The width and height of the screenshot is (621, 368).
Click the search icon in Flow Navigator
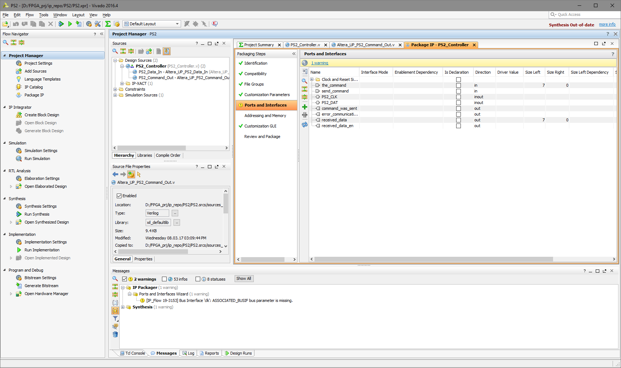tap(5, 42)
